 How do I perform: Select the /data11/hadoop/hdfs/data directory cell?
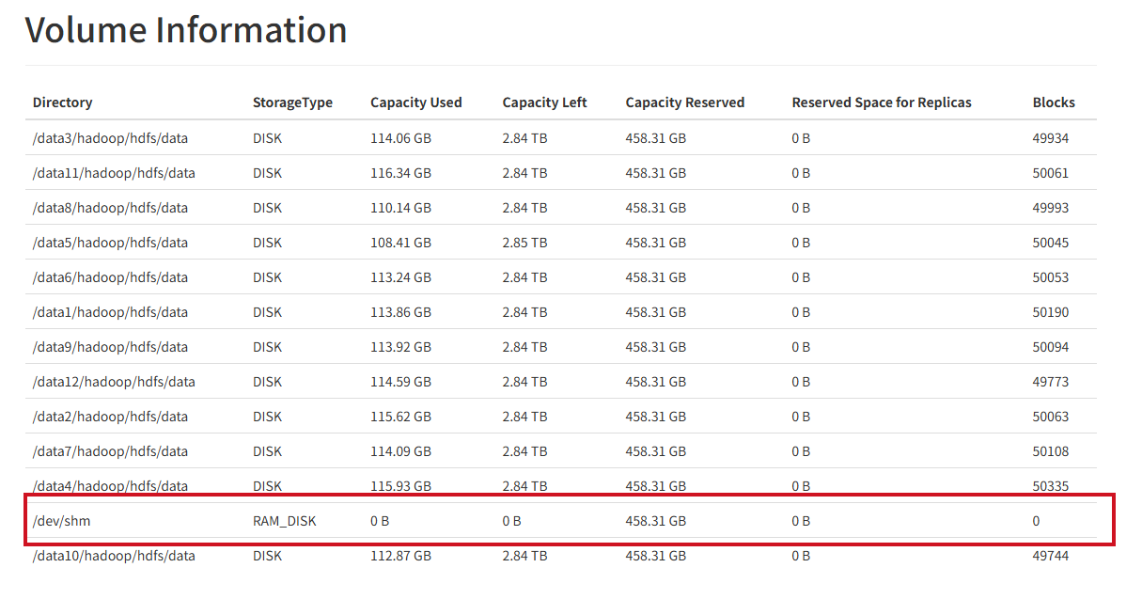click(114, 173)
